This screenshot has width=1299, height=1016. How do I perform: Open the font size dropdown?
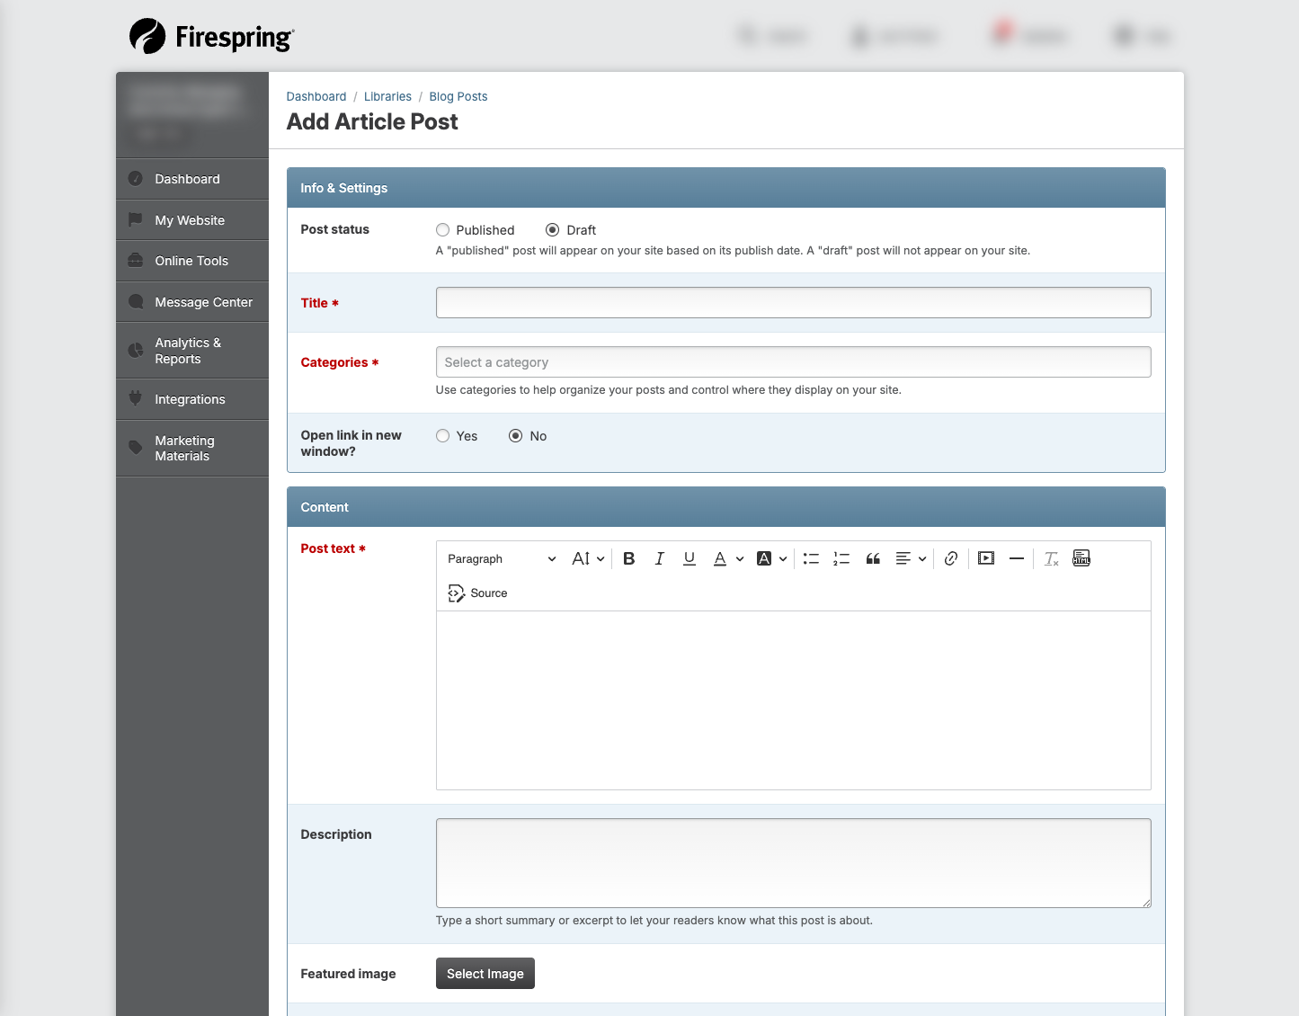tap(588, 558)
